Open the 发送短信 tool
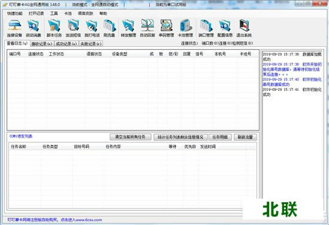 click(x=73, y=29)
